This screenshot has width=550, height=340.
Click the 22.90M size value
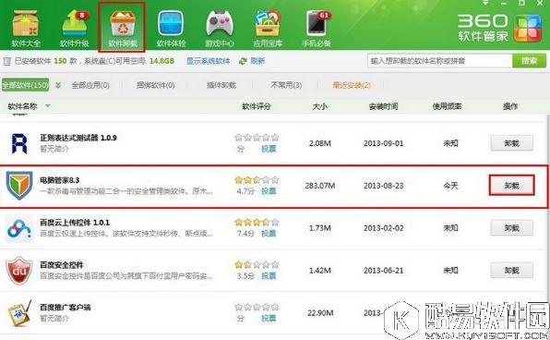coord(320,312)
